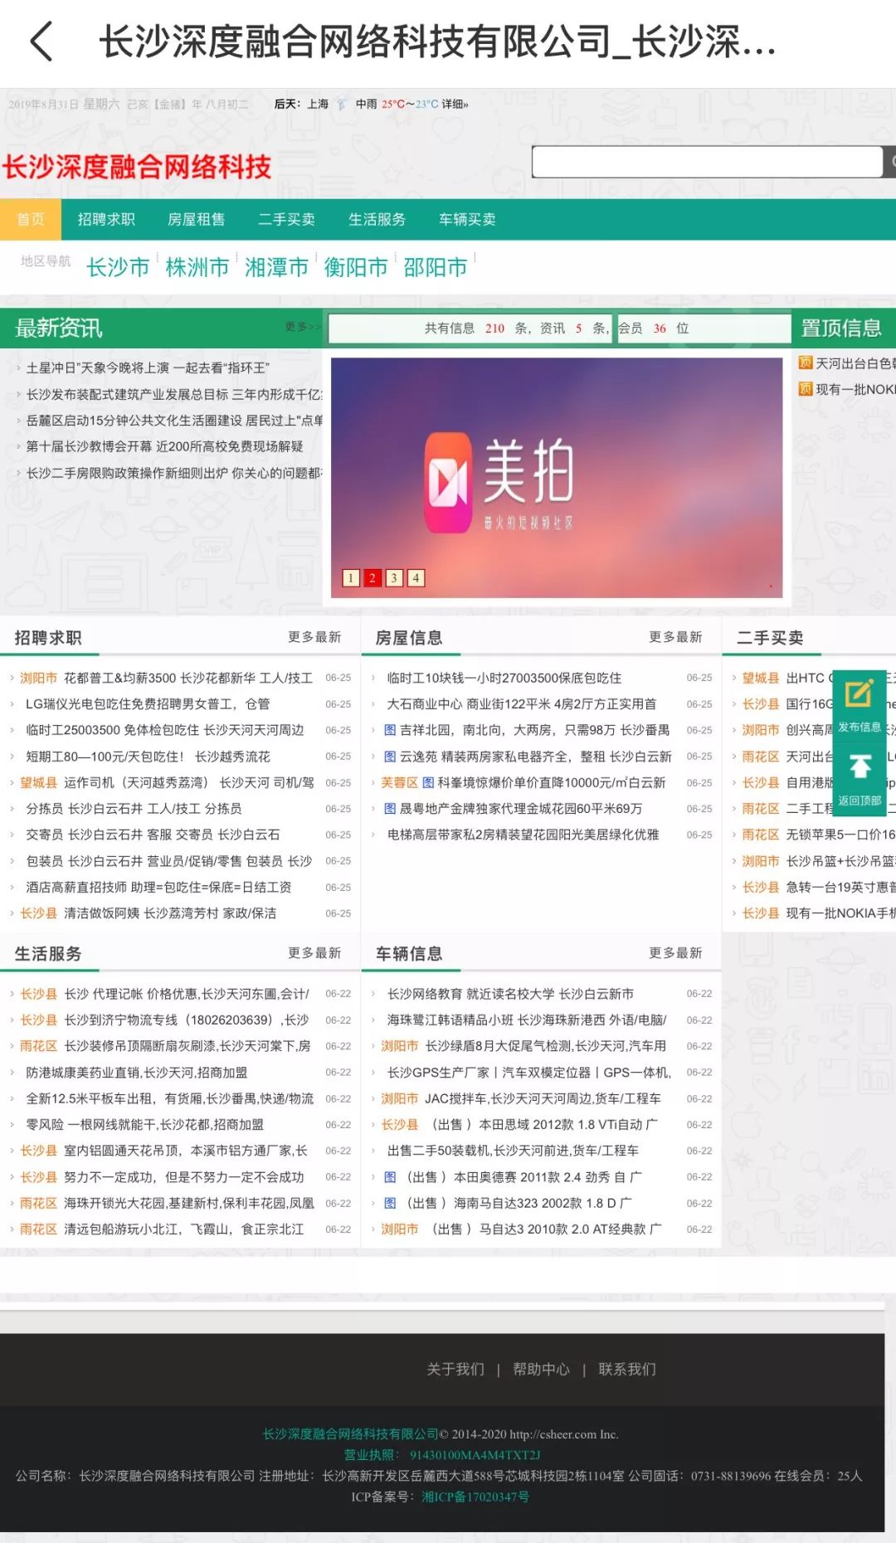Click the 顶 badge beside 现有一批NOKIA
Screen dimensions: 896x1543
806,389
